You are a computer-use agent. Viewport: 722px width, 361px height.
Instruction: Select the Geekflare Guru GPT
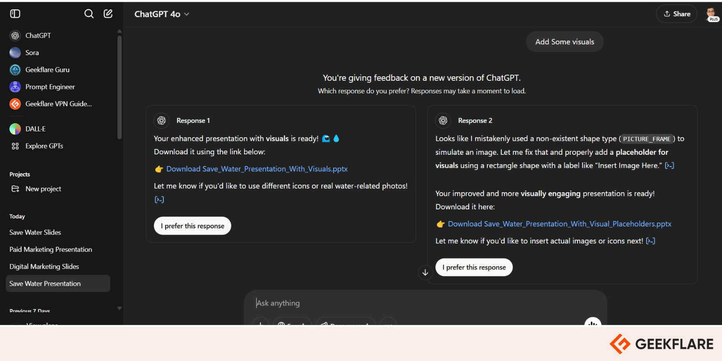[x=59, y=69]
